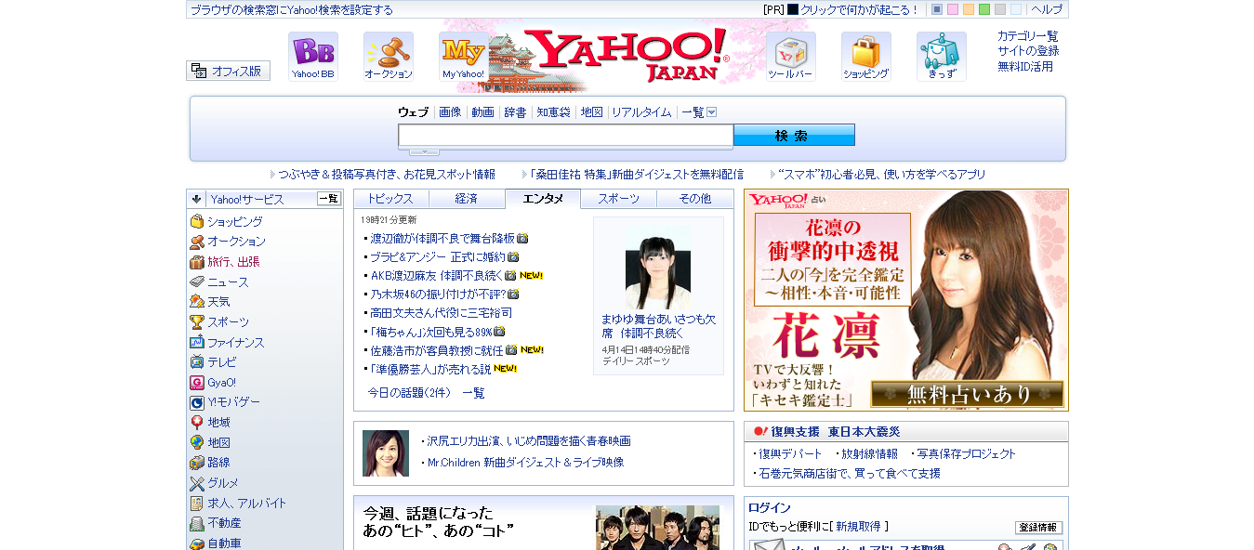Open the カテゴリ一覧 link
The image size is (1254, 550).
(x=1028, y=36)
